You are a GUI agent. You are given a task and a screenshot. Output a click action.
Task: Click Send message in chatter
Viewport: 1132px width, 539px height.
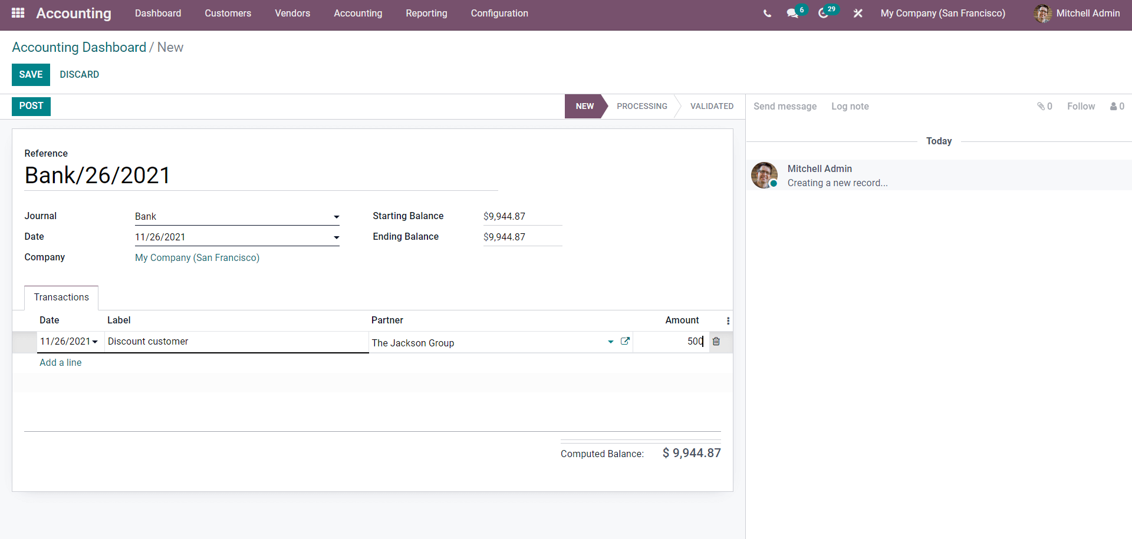click(785, 106)
